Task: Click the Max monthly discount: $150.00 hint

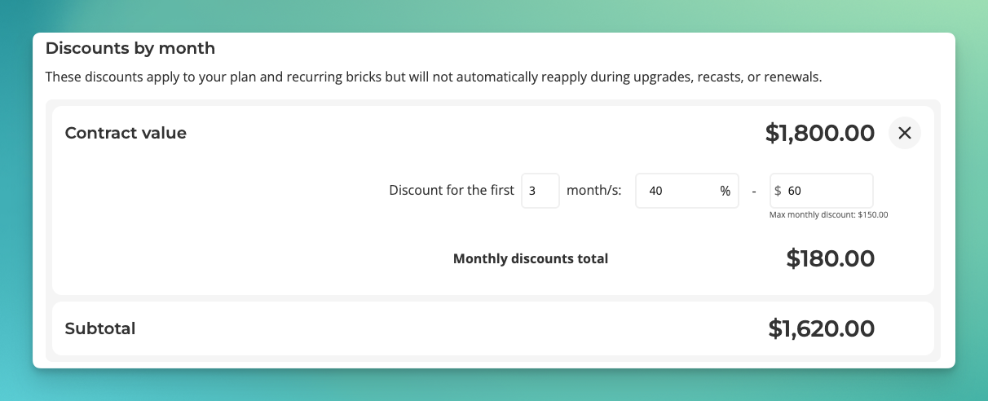Action: coord(828,215)
